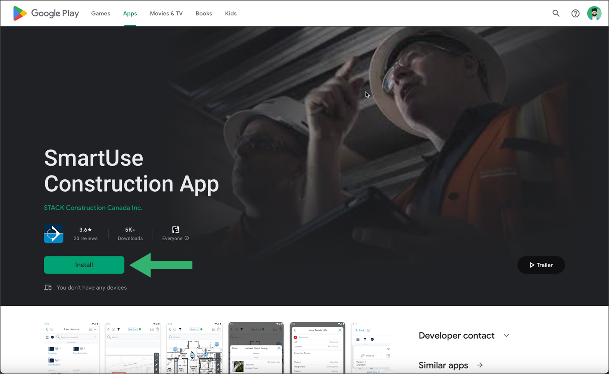Open the Games section

tap(101, 13)
